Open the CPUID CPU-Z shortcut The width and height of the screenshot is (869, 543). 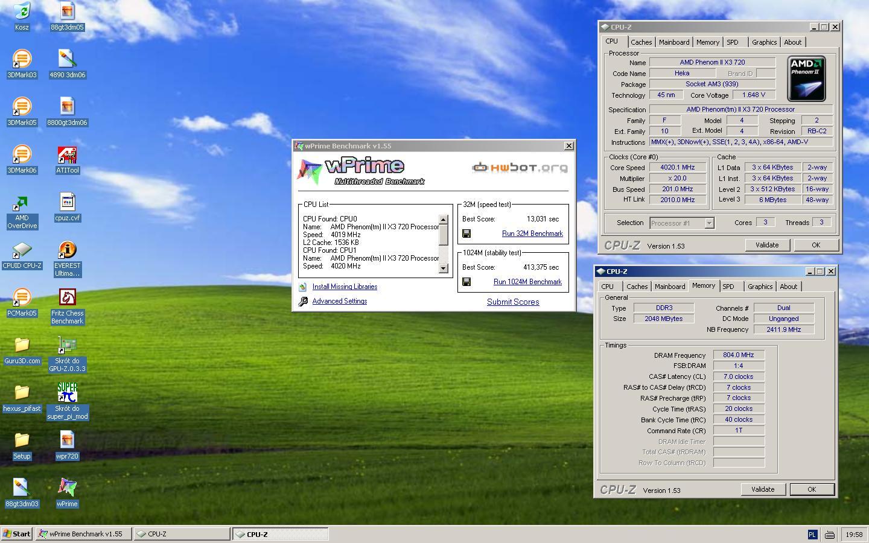coord(22,254)
